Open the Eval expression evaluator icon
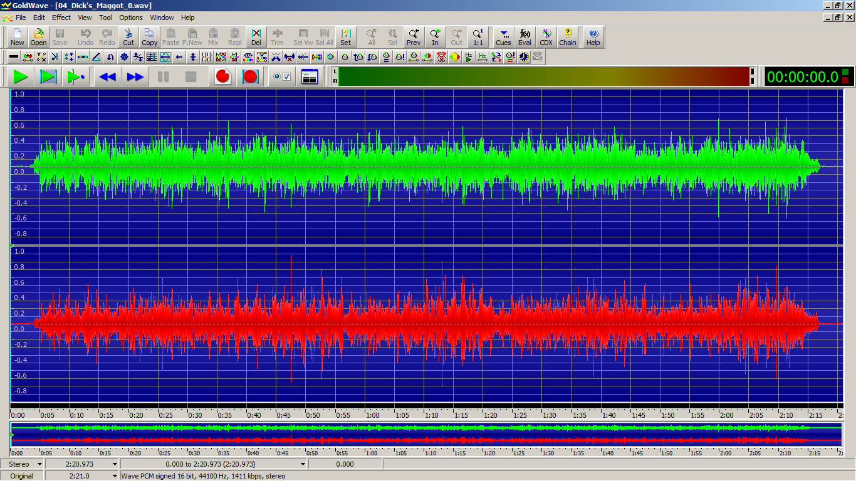The image size is (856, 481). click(x=525, y=37)
